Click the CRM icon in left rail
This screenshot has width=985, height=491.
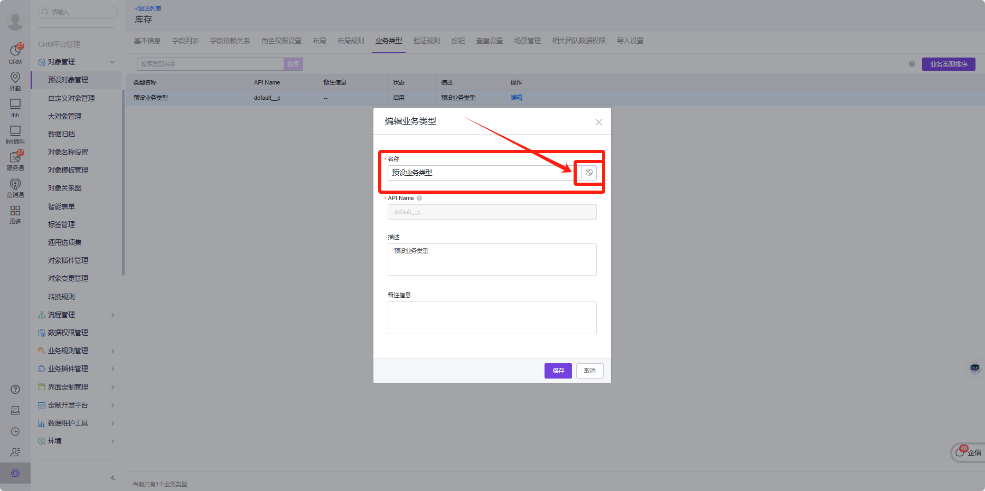[15, 54]
